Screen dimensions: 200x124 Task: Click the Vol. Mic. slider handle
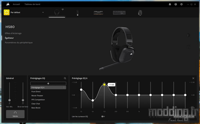[x=9, y=100]
